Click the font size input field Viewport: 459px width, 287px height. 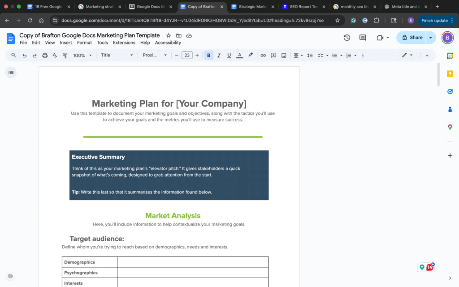187,55
